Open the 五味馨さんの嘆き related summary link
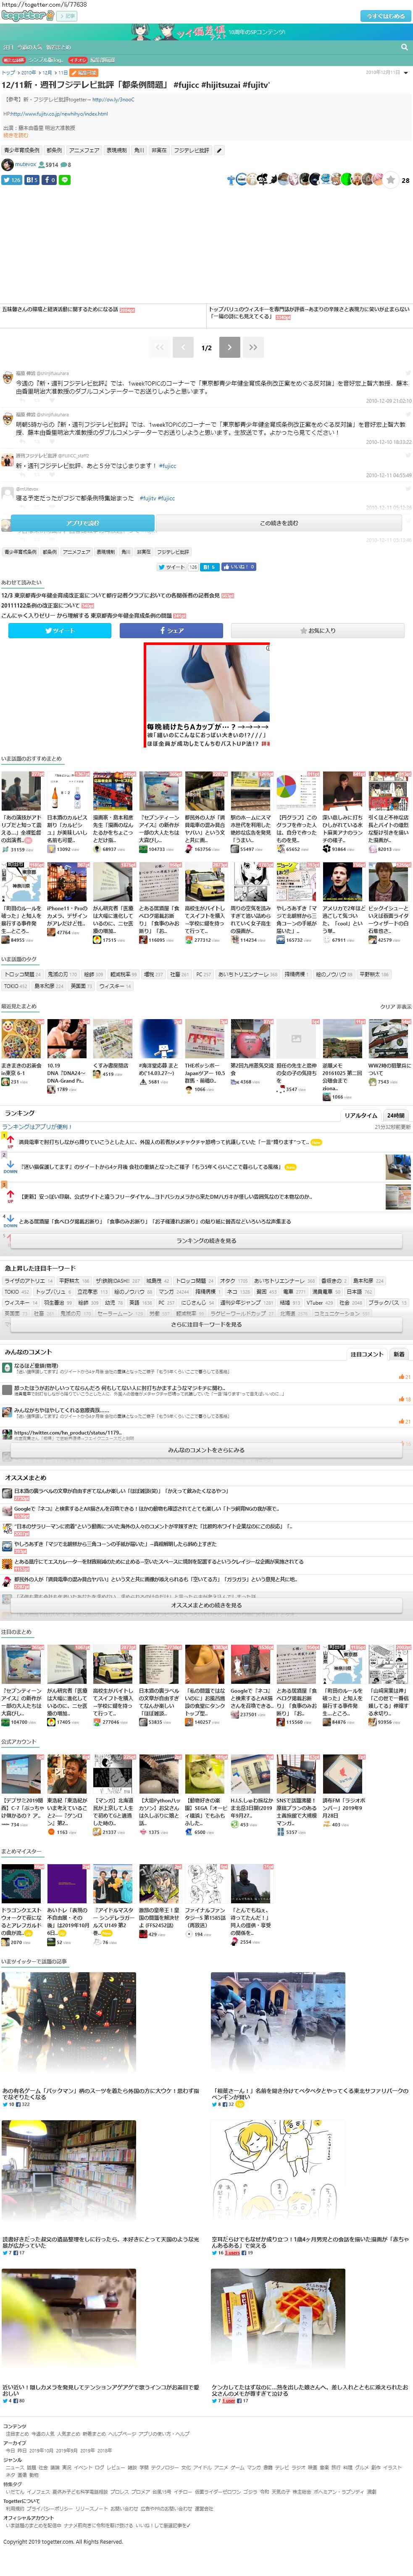The height and width of the screenshot is (2576, 413). pyautogui.click(x=60, y=310)
